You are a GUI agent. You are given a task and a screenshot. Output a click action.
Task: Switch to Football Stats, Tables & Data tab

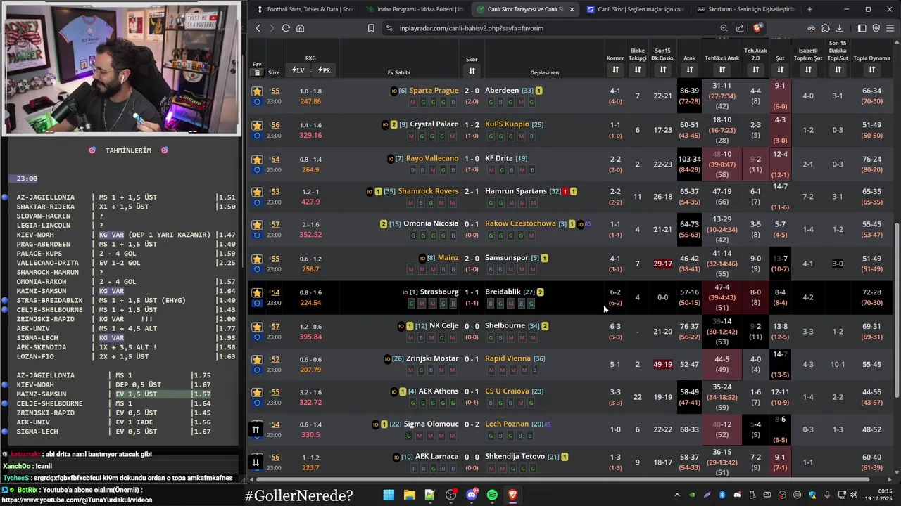[x=305, y=9]
